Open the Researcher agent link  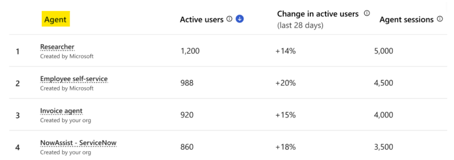click(57, 47)
